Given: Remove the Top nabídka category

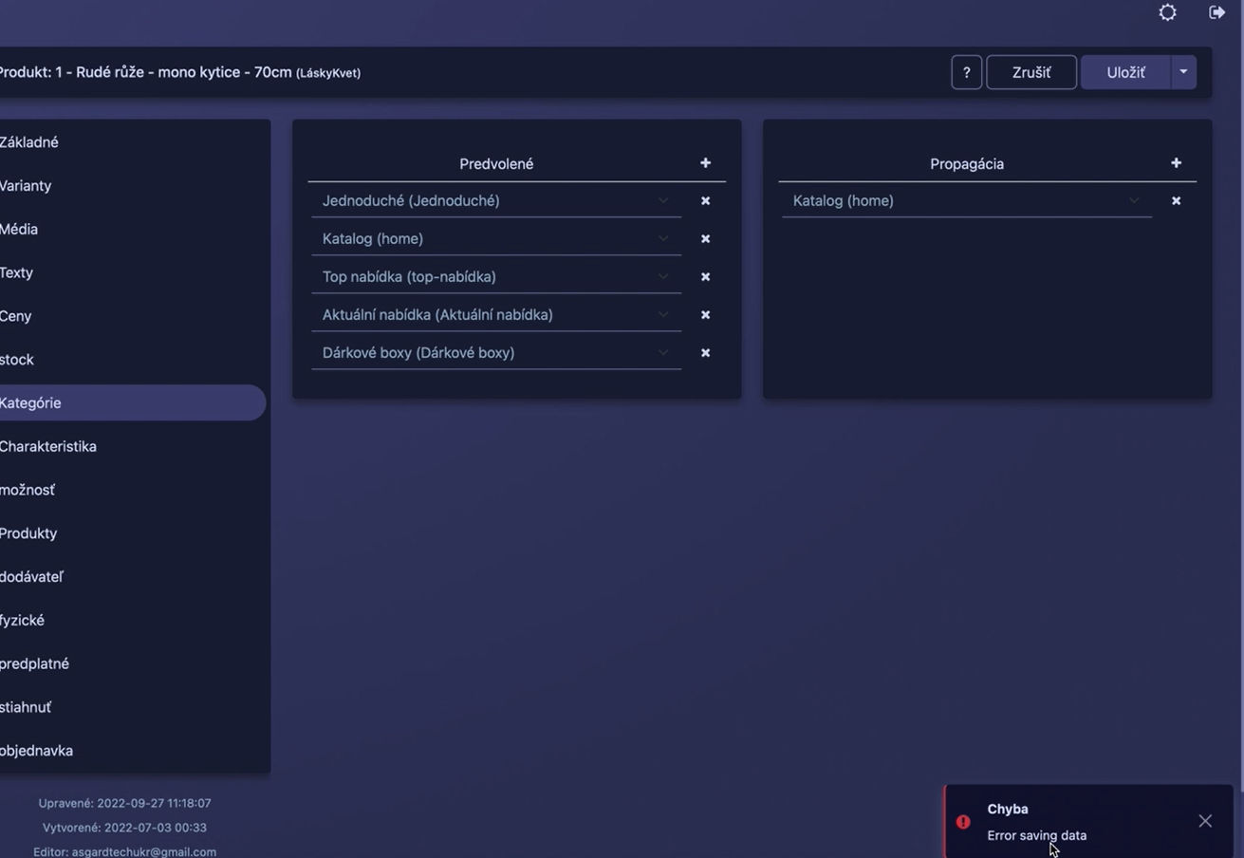Looking at the screenshot, I should click(705, 276).
